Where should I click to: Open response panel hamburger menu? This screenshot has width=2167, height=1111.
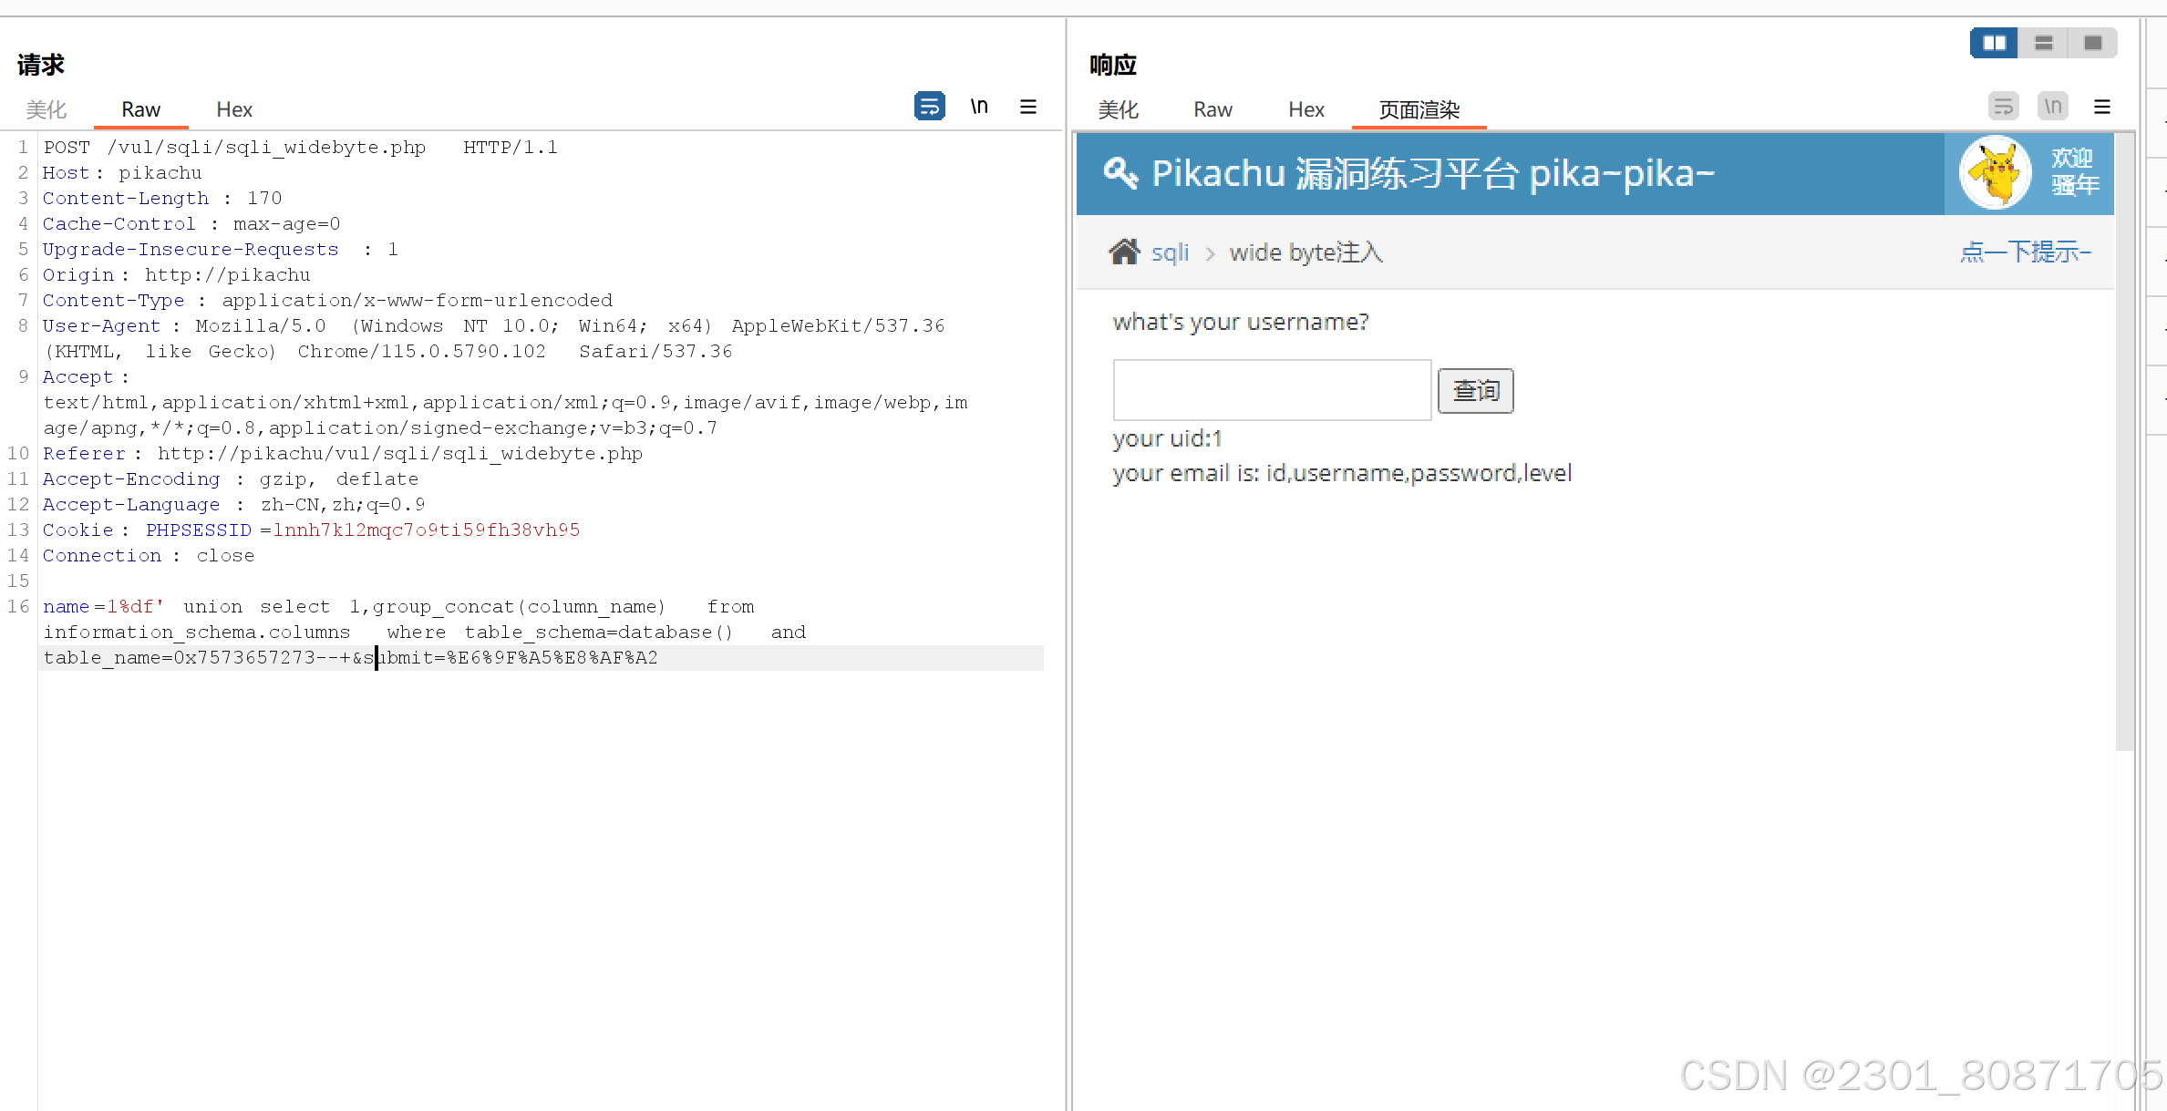2101,107
